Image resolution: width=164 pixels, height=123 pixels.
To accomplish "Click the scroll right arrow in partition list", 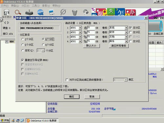I will click(x=162, y=69).
